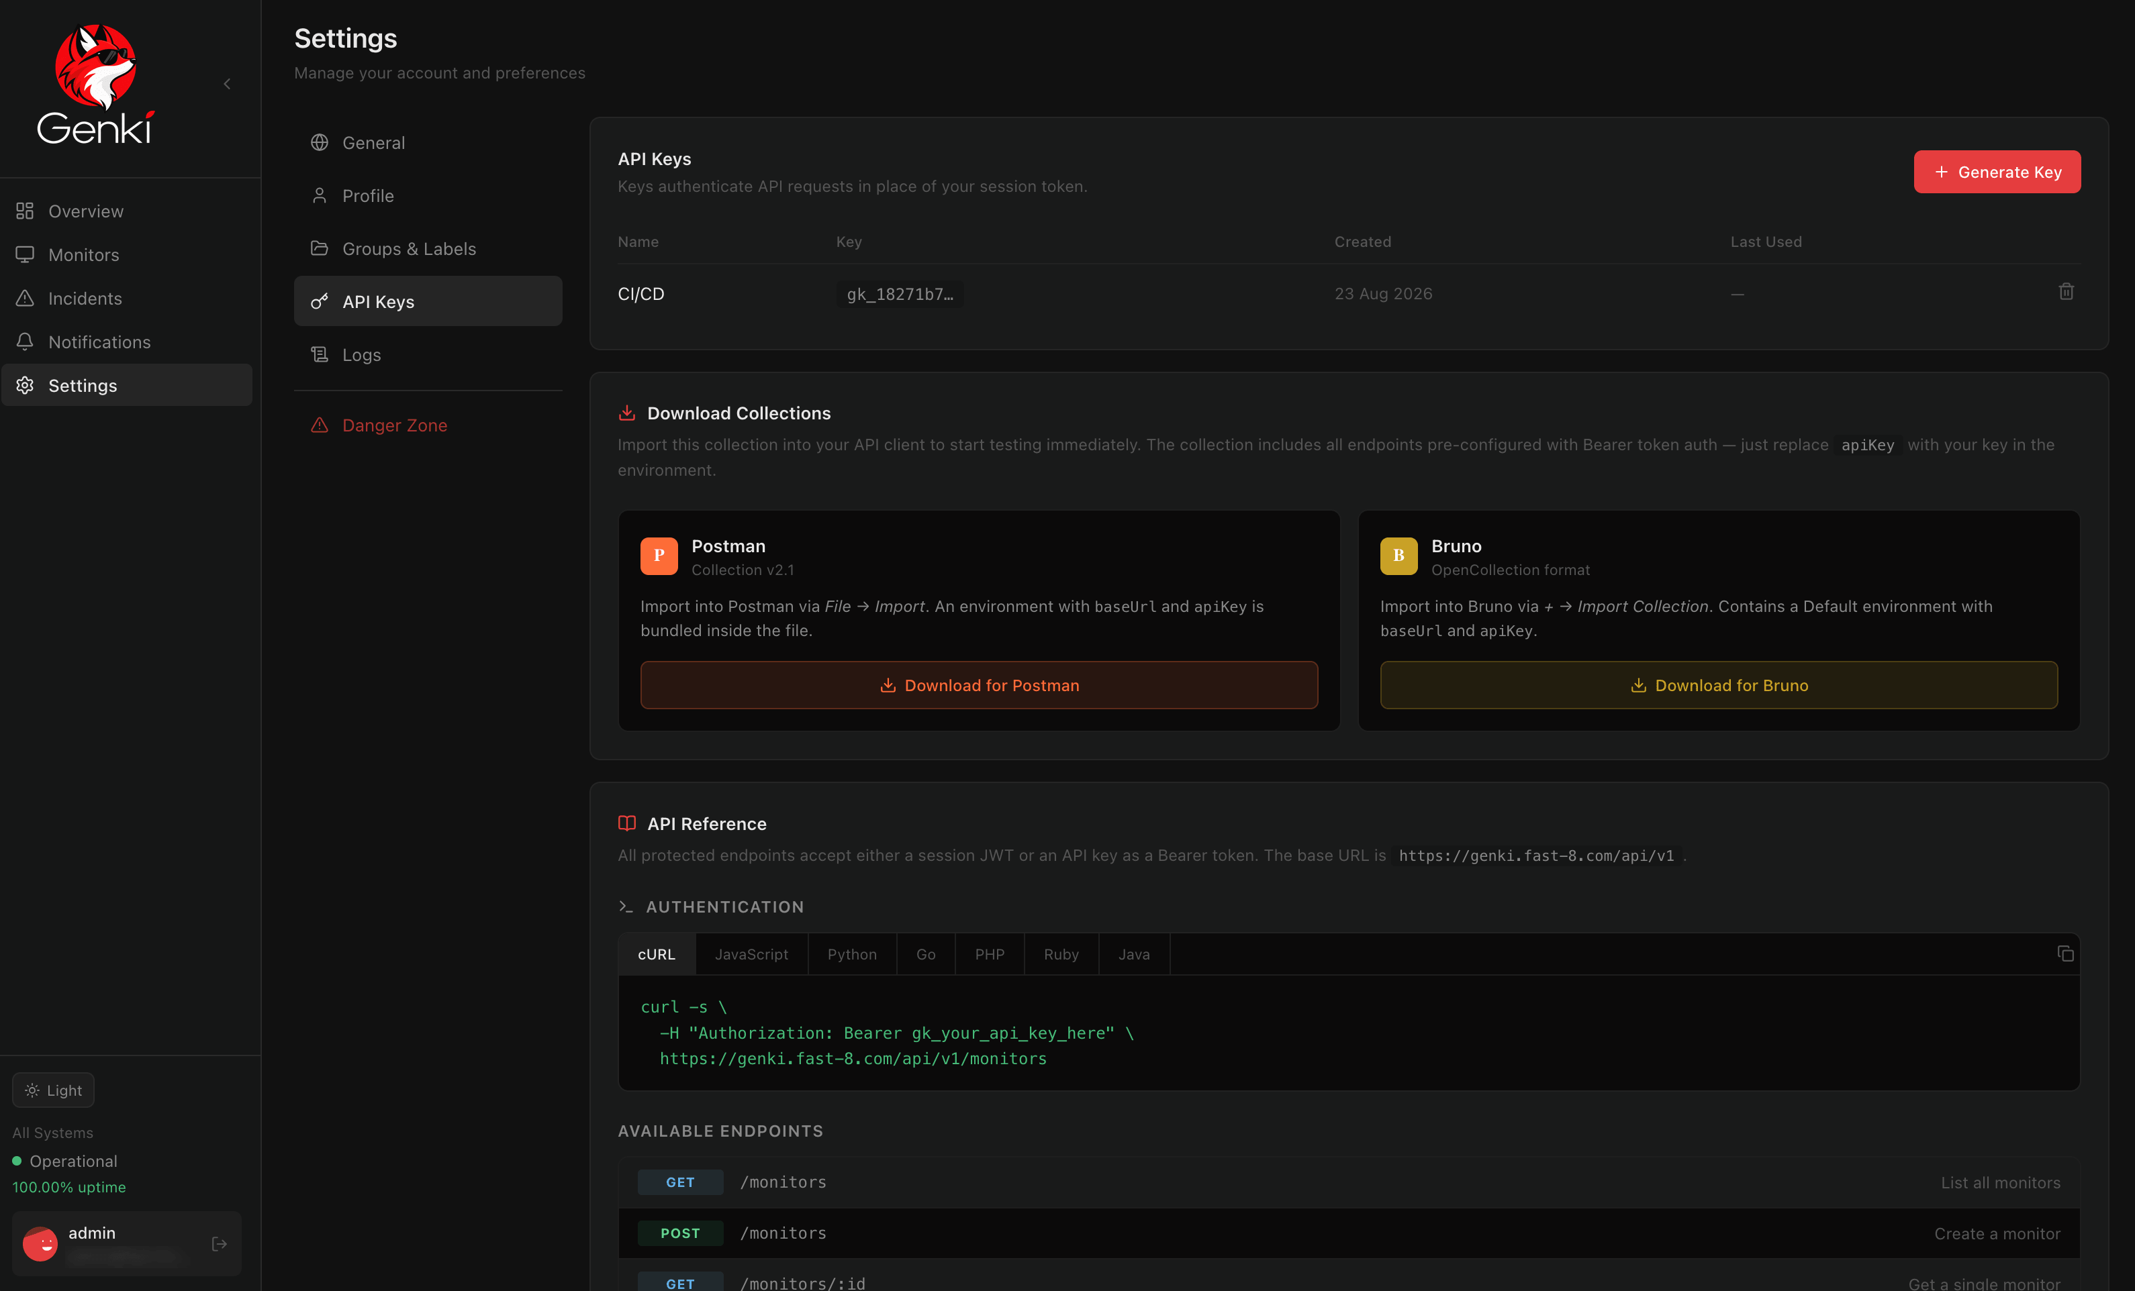Click the Download Collections download icon
Viewport: 2135px width, 1291px height.
point(626,413)
